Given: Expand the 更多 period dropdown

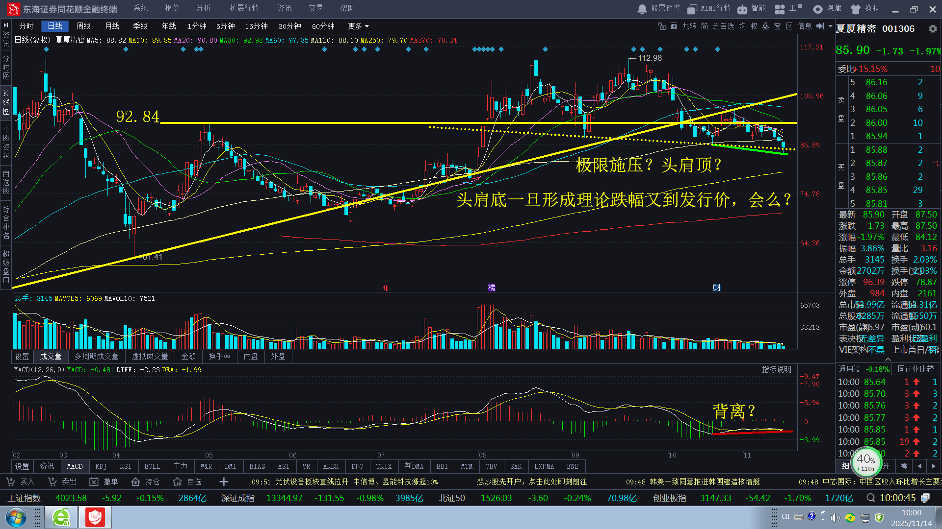Looking at the screenshot, I should click(358, 26).
